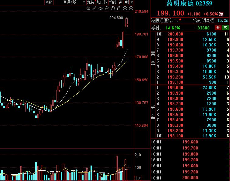Click the 十万 volume unit label

pos(138,178)
